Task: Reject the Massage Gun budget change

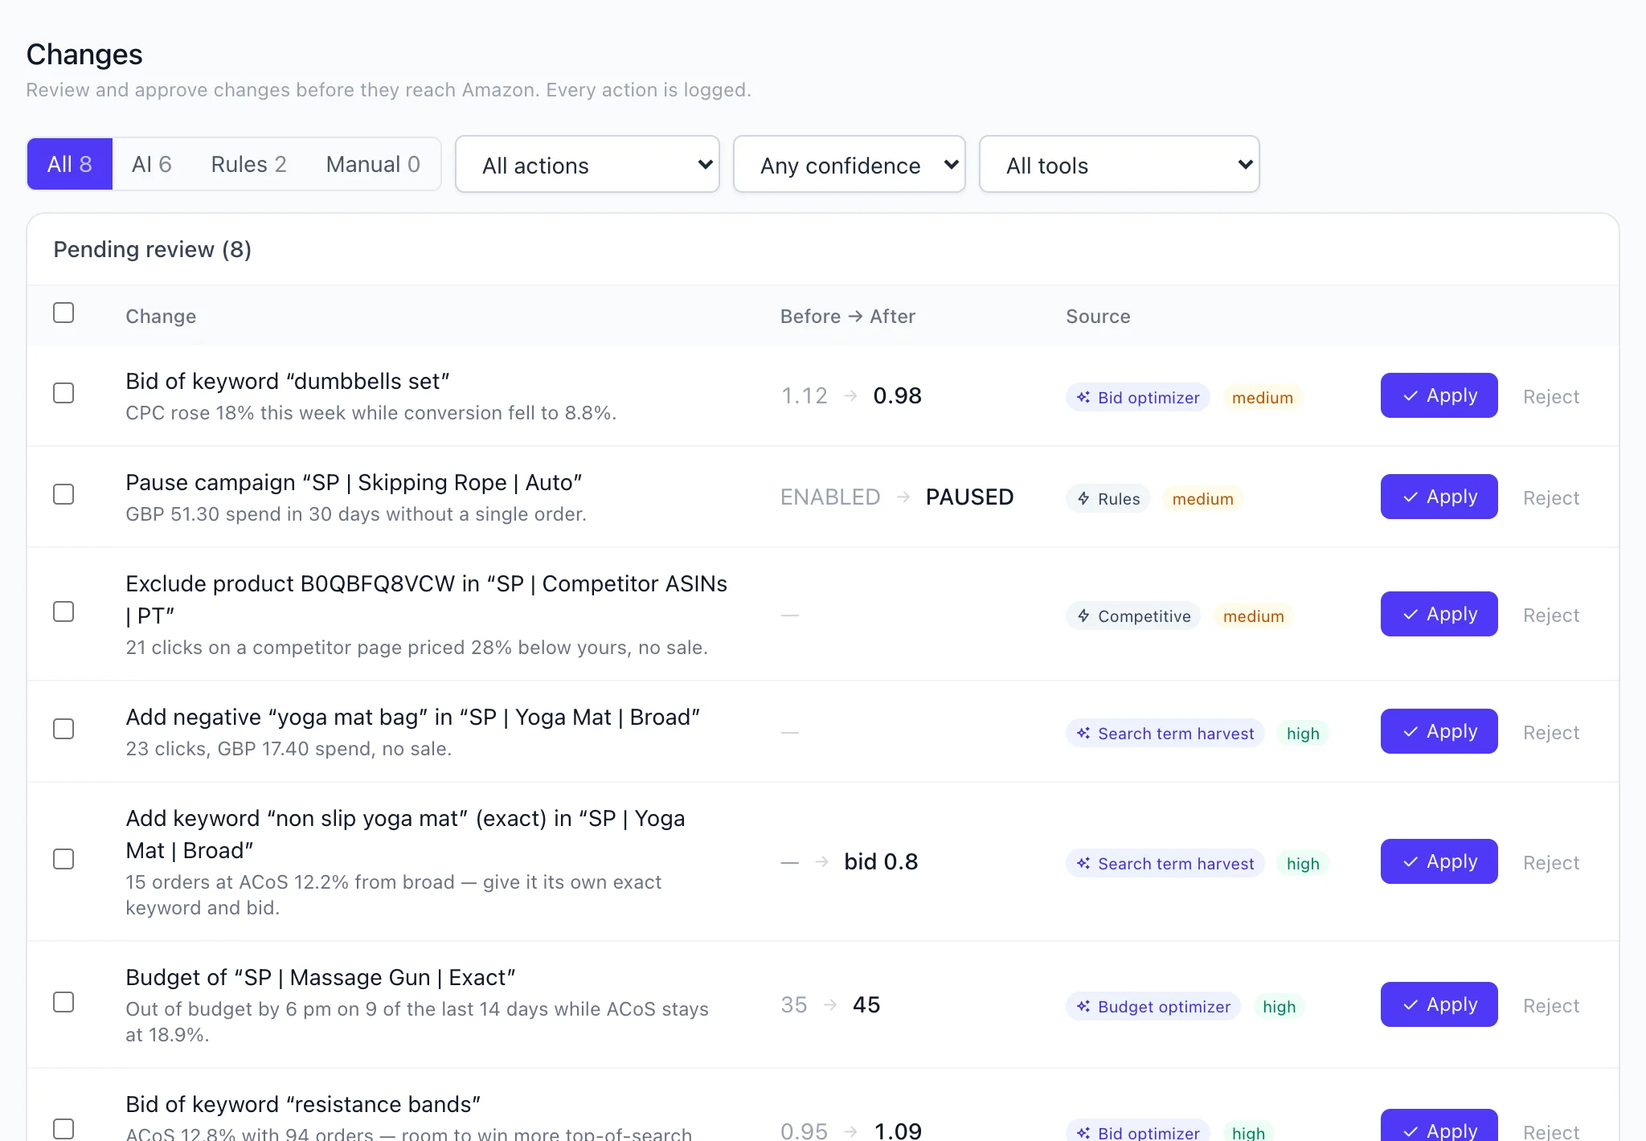Action: 1551,1006
